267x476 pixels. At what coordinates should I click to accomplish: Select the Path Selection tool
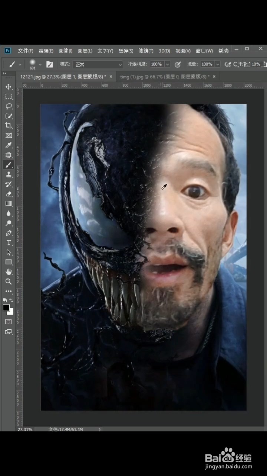coord(9,252)
